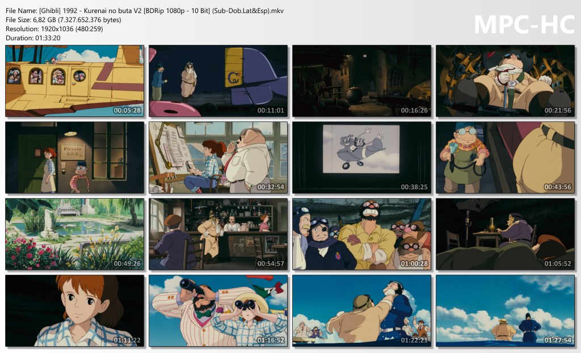Select the final thumbnail stamped 01:27:54

(505, 311)
